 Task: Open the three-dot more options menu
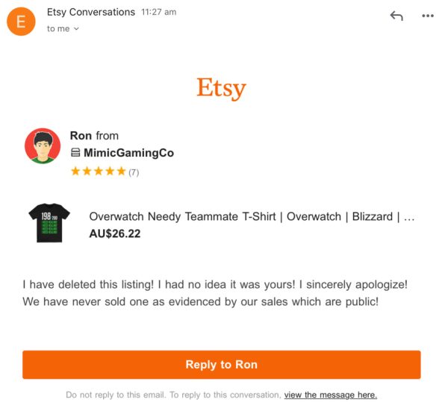point(428,16)
